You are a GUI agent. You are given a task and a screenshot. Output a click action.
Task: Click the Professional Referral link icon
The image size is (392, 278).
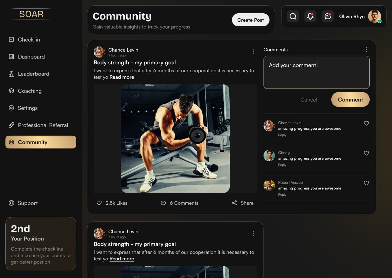point(11,125)
